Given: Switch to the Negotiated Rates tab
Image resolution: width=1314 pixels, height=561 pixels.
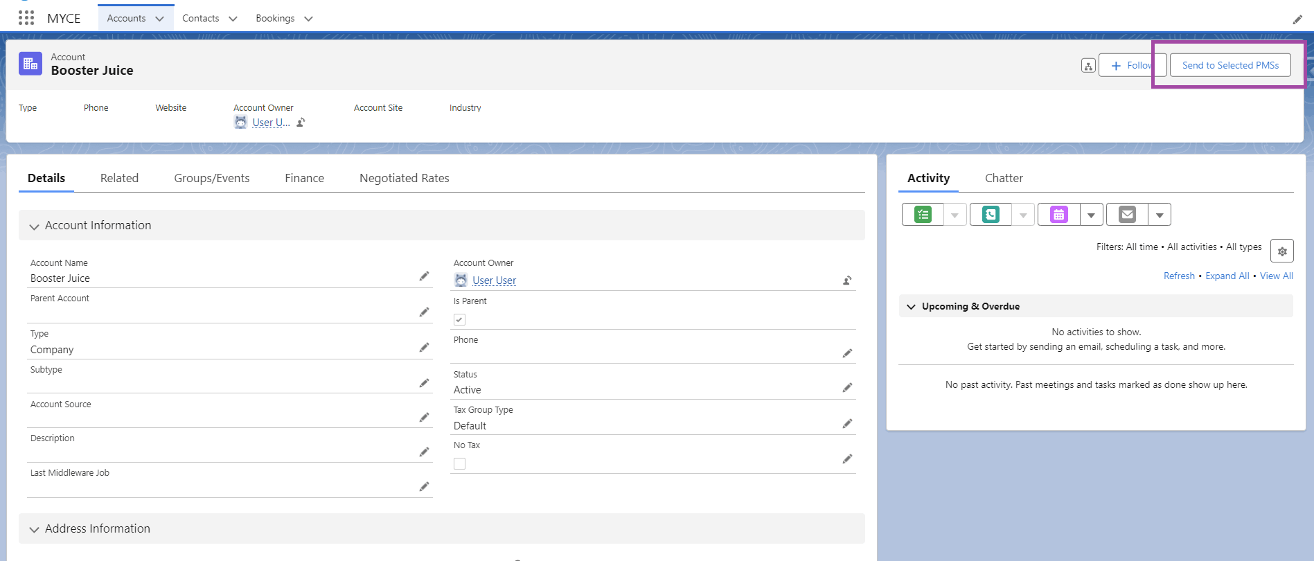Looking at the screenshot, I should click(405, 178).
